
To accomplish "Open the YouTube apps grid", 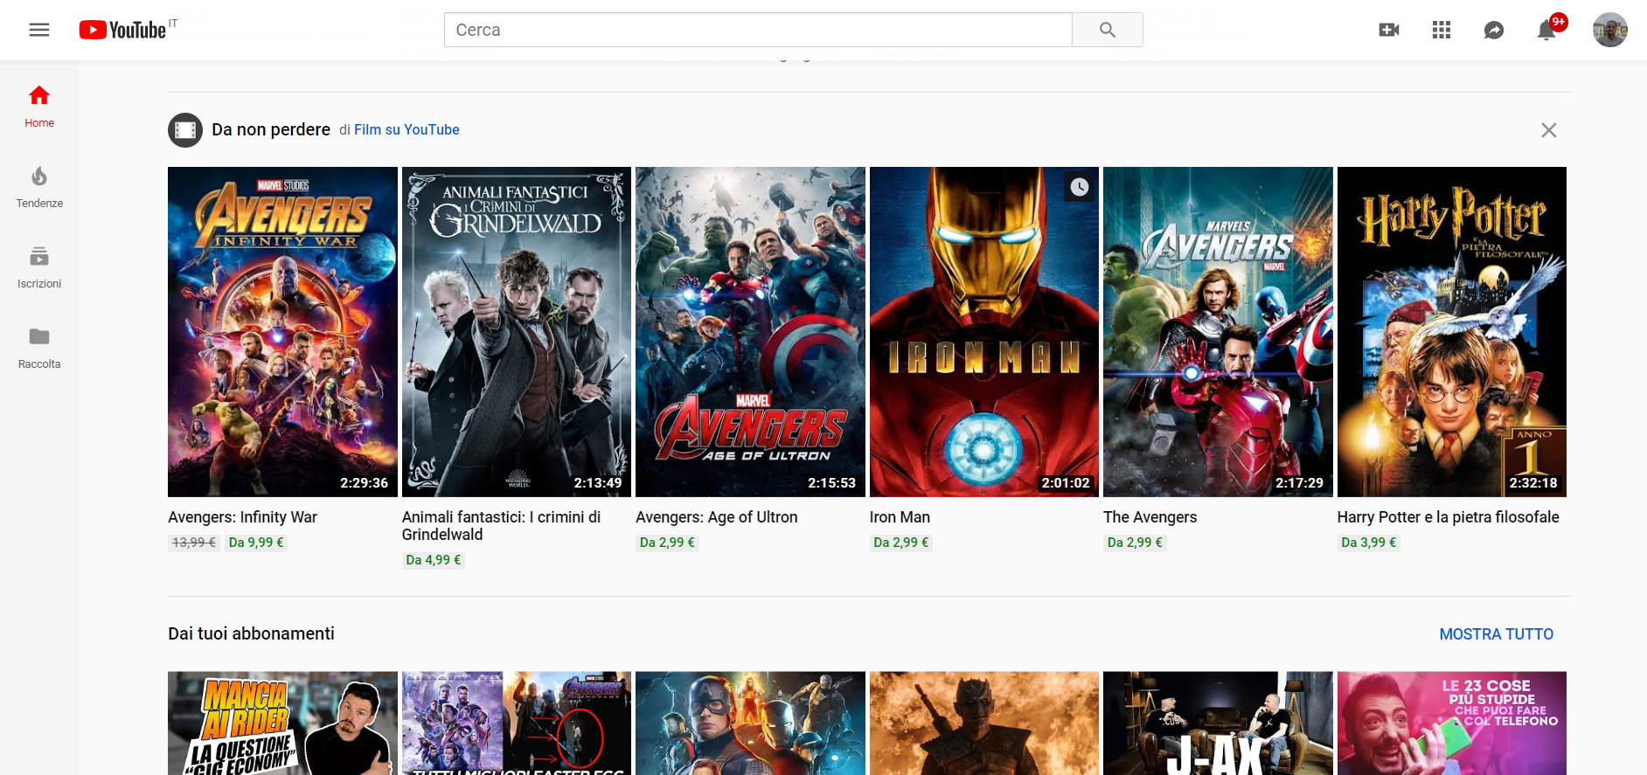I will (x=1442, y=31).
